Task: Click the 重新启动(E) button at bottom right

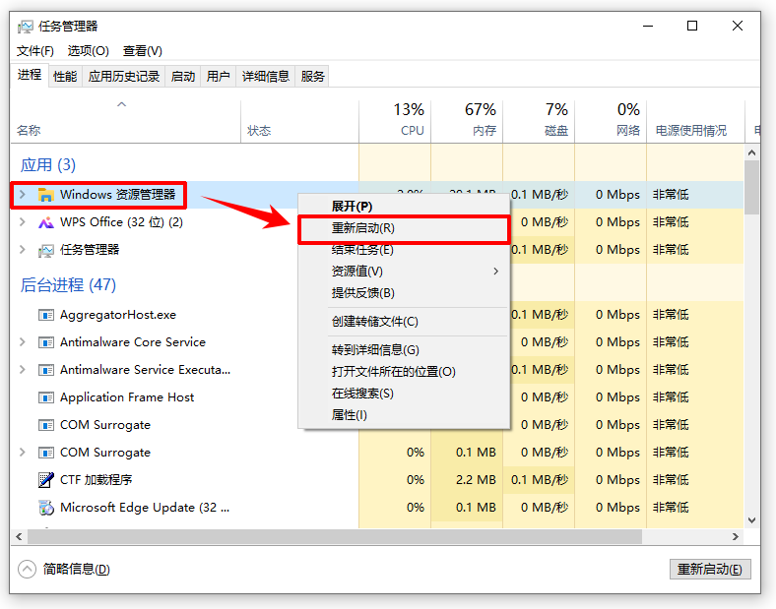Action: [710, 570]
